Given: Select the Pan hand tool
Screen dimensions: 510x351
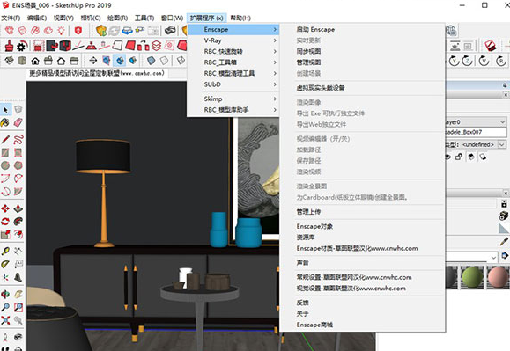Looking at the screenshot, I should pyautogui.click(x=18, y=294).
